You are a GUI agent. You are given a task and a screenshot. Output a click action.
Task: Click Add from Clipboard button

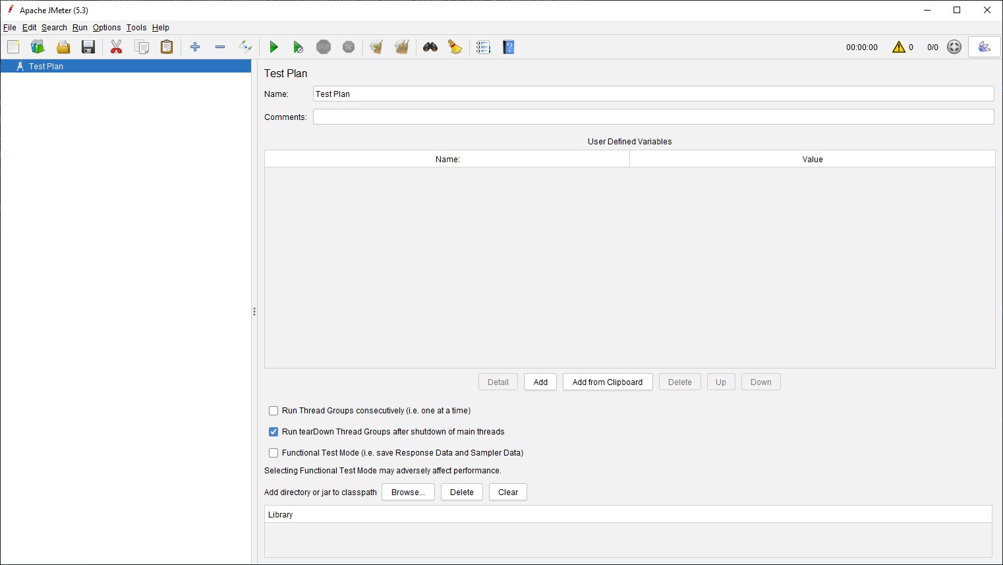608,382
